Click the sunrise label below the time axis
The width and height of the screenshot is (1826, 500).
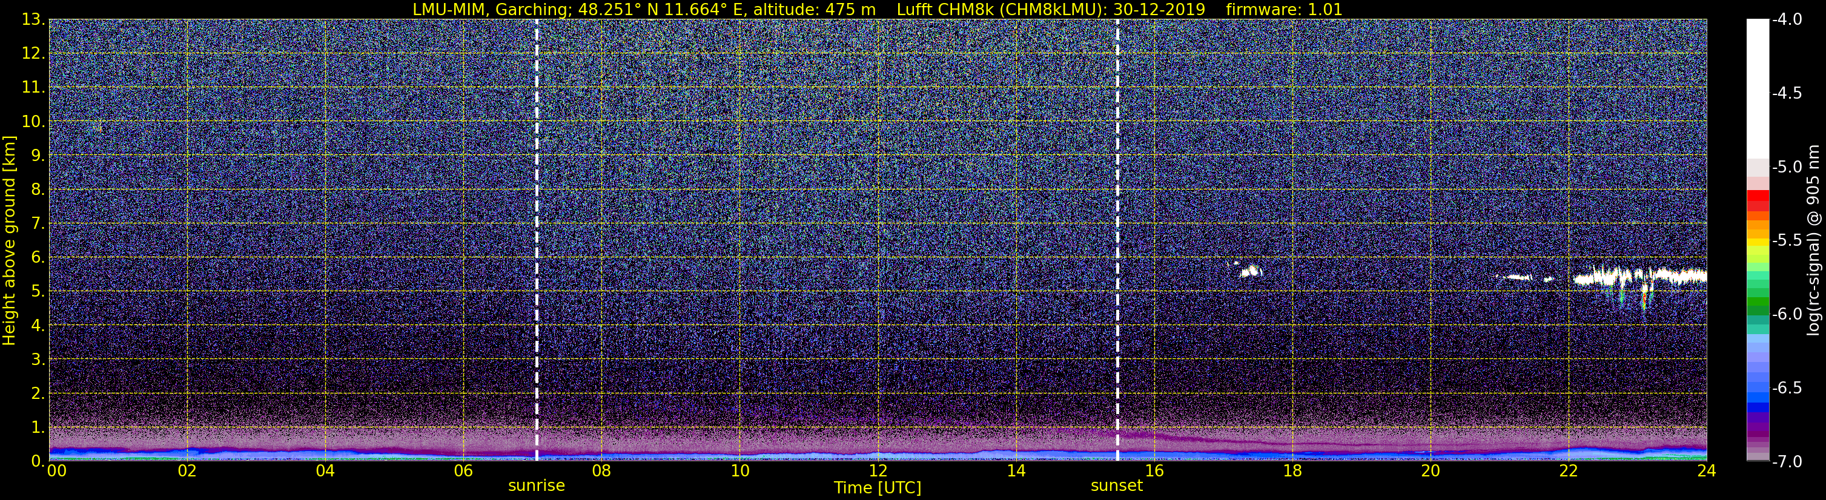tap(537, 486)
